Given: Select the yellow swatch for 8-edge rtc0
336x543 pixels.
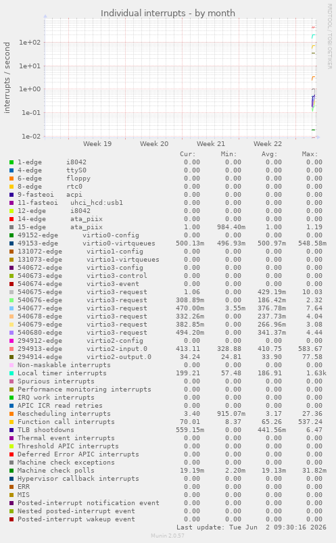Looking at the screenshot, I should pyautogui.click(x=11, y=187).
